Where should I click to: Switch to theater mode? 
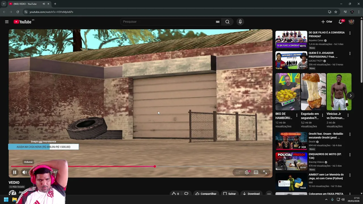click(256, 172)
